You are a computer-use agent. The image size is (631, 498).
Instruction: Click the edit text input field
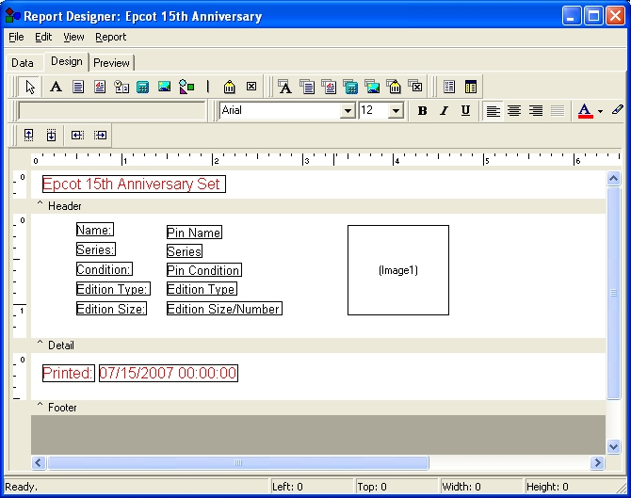click(x=112, y=111)
